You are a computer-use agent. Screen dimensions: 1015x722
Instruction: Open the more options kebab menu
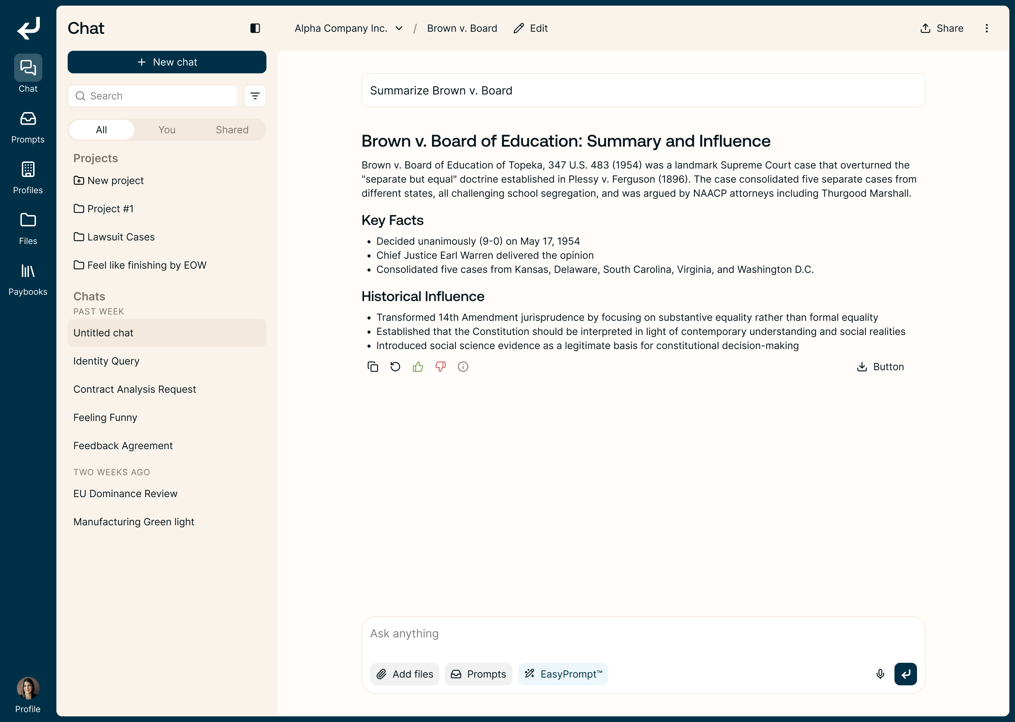pyautogui.click(x=986, y=28)
